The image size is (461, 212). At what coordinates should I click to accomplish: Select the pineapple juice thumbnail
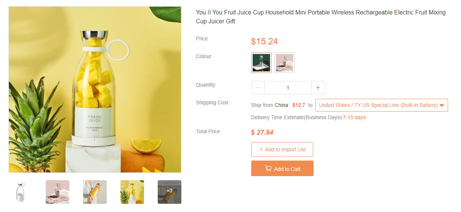pyautogui.click(x=132, y=192)
